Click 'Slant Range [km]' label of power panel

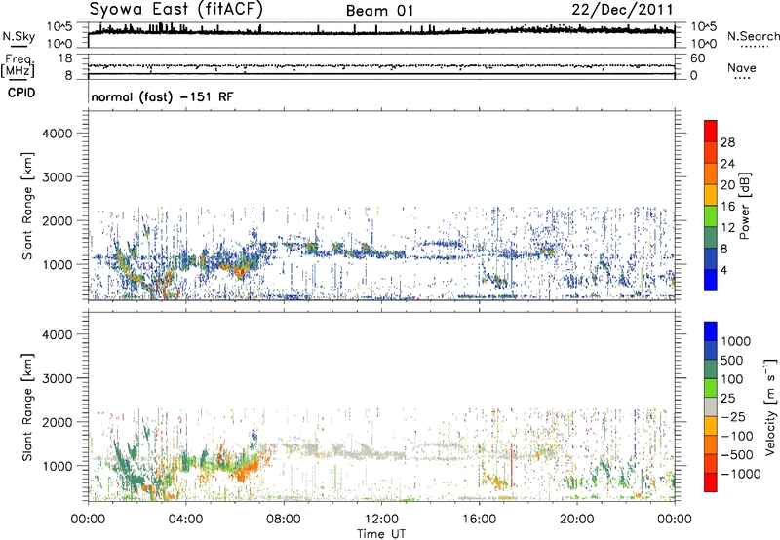click(27, 206)
